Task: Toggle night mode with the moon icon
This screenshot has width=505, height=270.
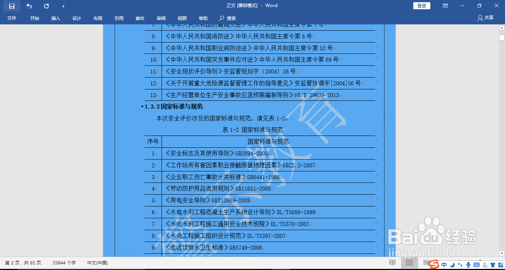Action: click(453, 264)
